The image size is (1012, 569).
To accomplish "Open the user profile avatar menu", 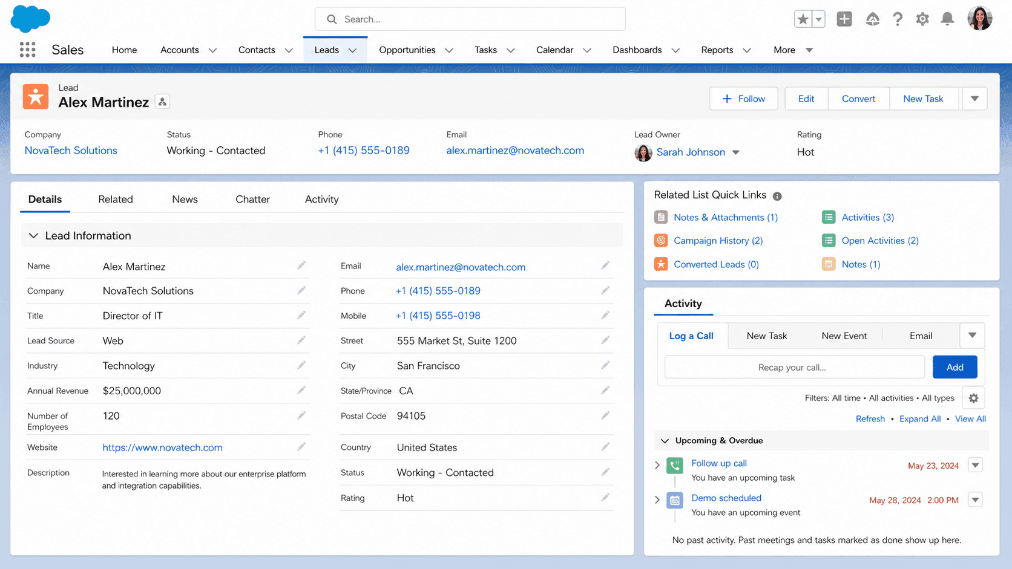I will (979, 19).
